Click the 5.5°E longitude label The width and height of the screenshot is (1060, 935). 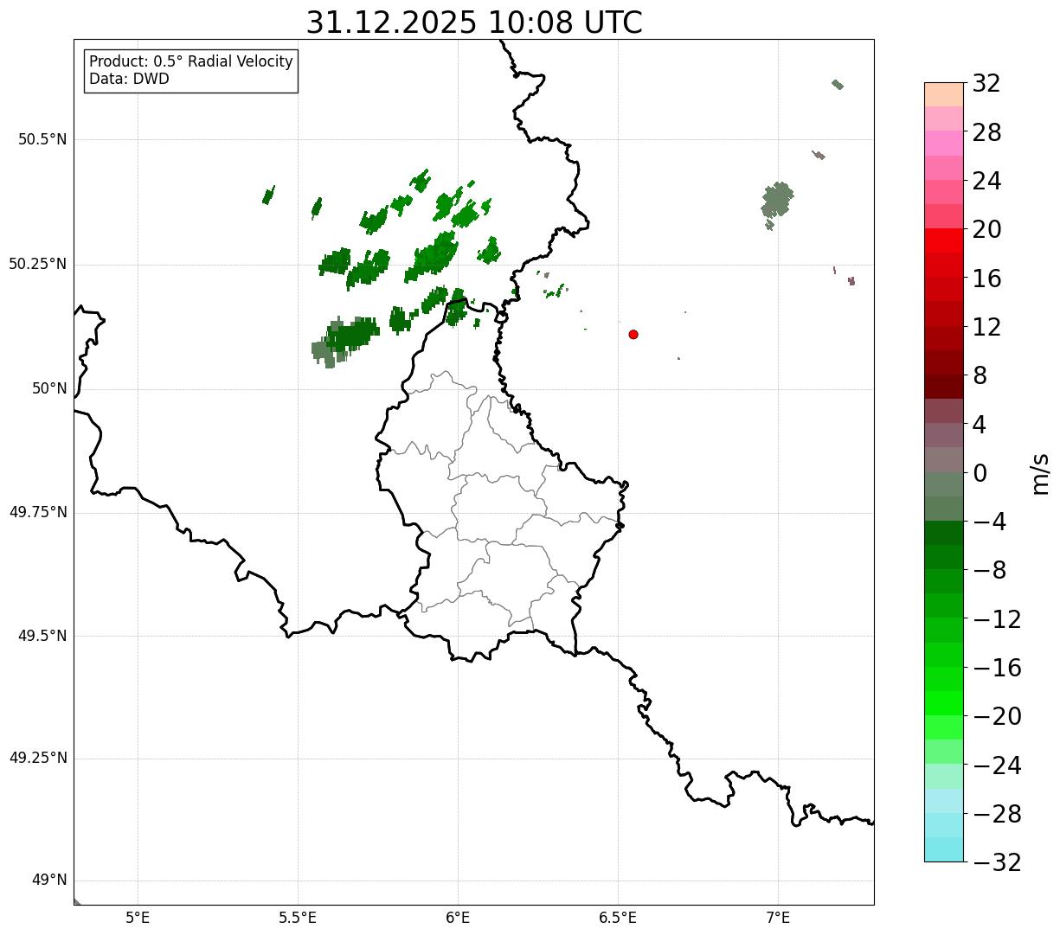(298, 918)
